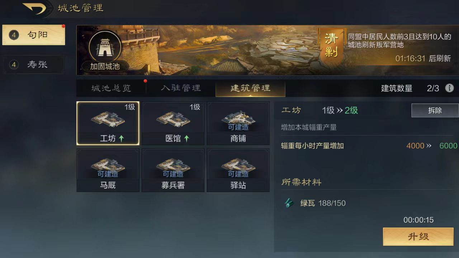Switch to the 入驻管理 tab

pyautogui.click(x=181, y=88)
